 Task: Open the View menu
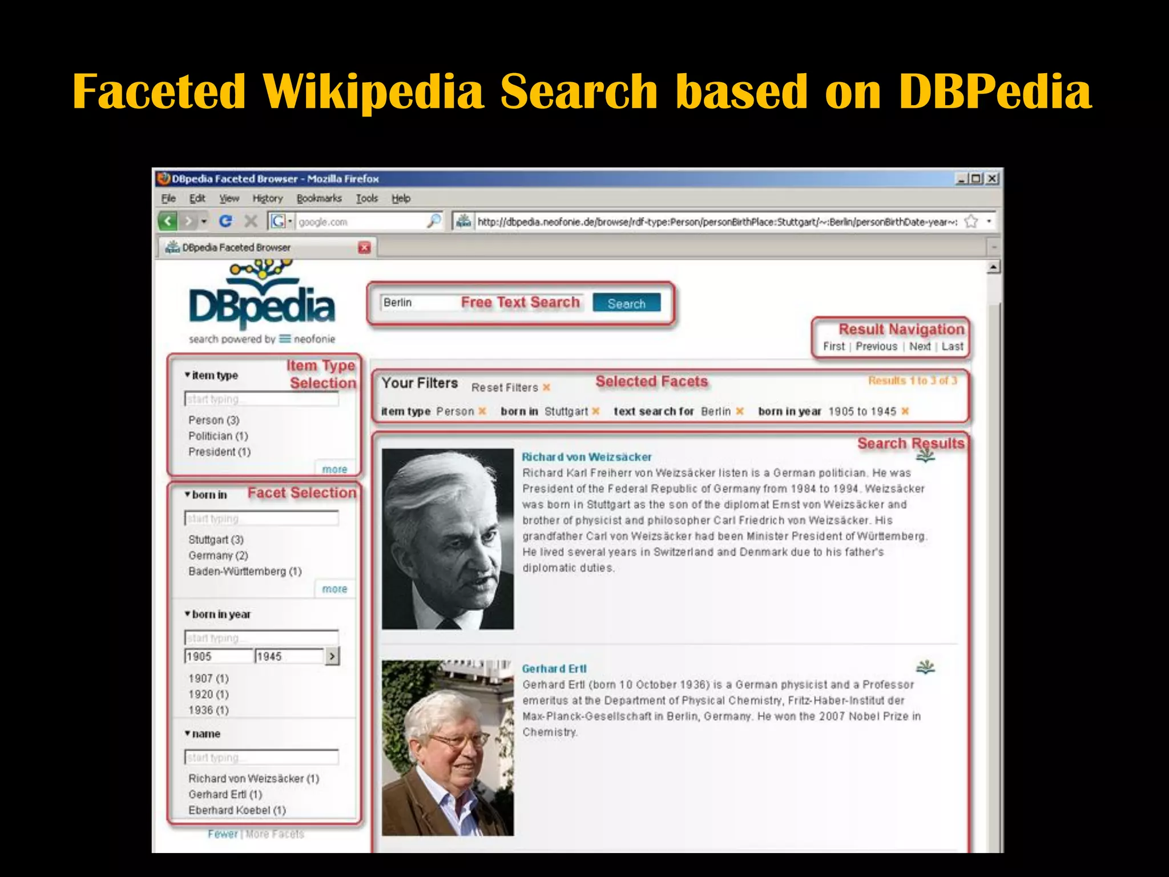pos(229,198)
